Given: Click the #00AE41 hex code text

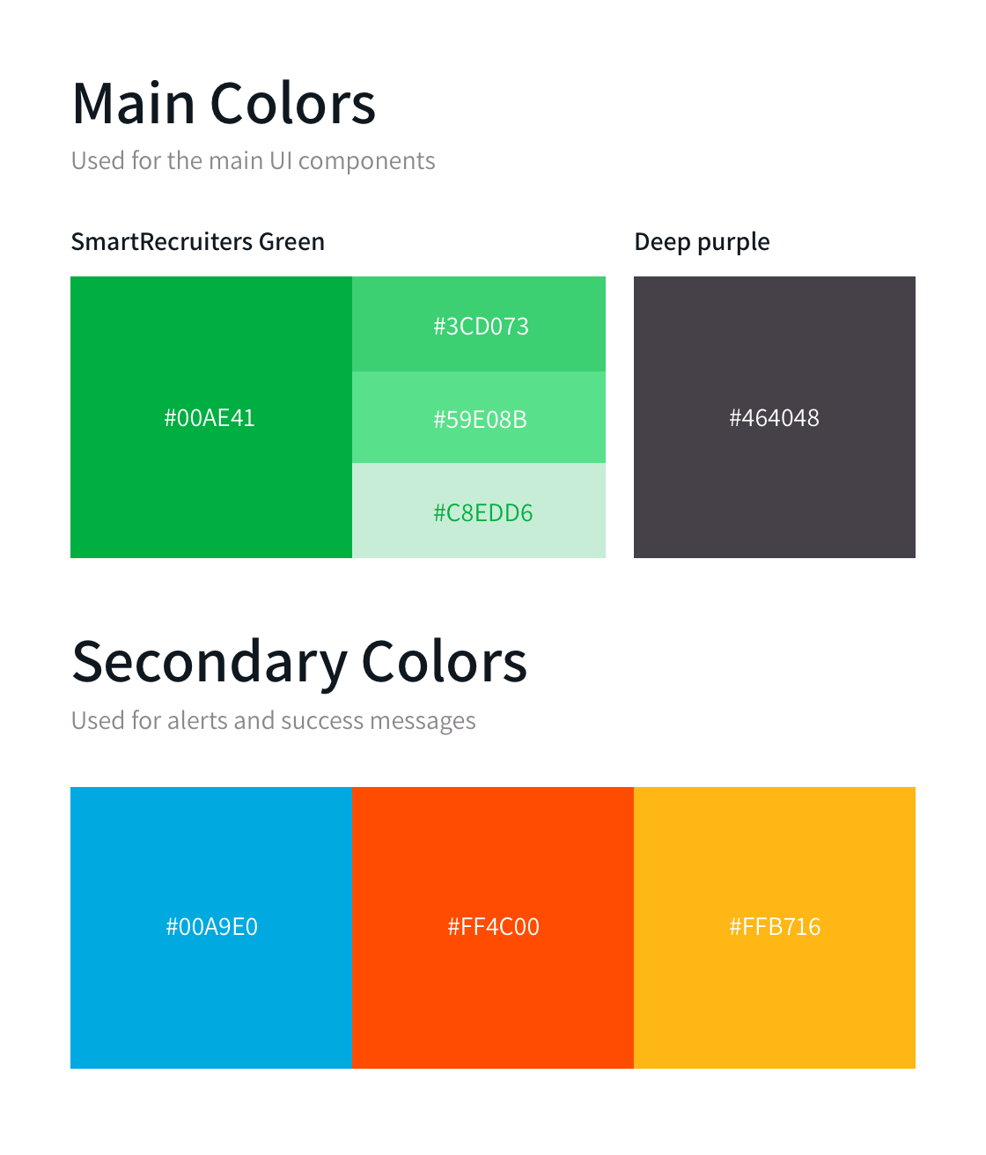Looking at the screenshot, I should (210, 417).
